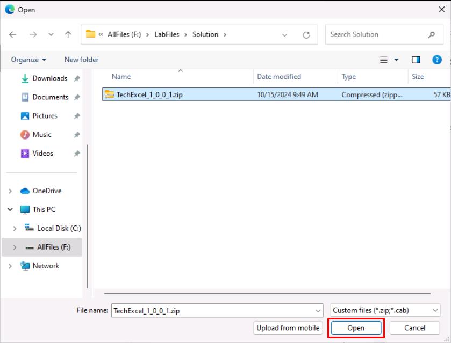
Task: Open the Custom files type dropdown
Action: pos(385,310)
